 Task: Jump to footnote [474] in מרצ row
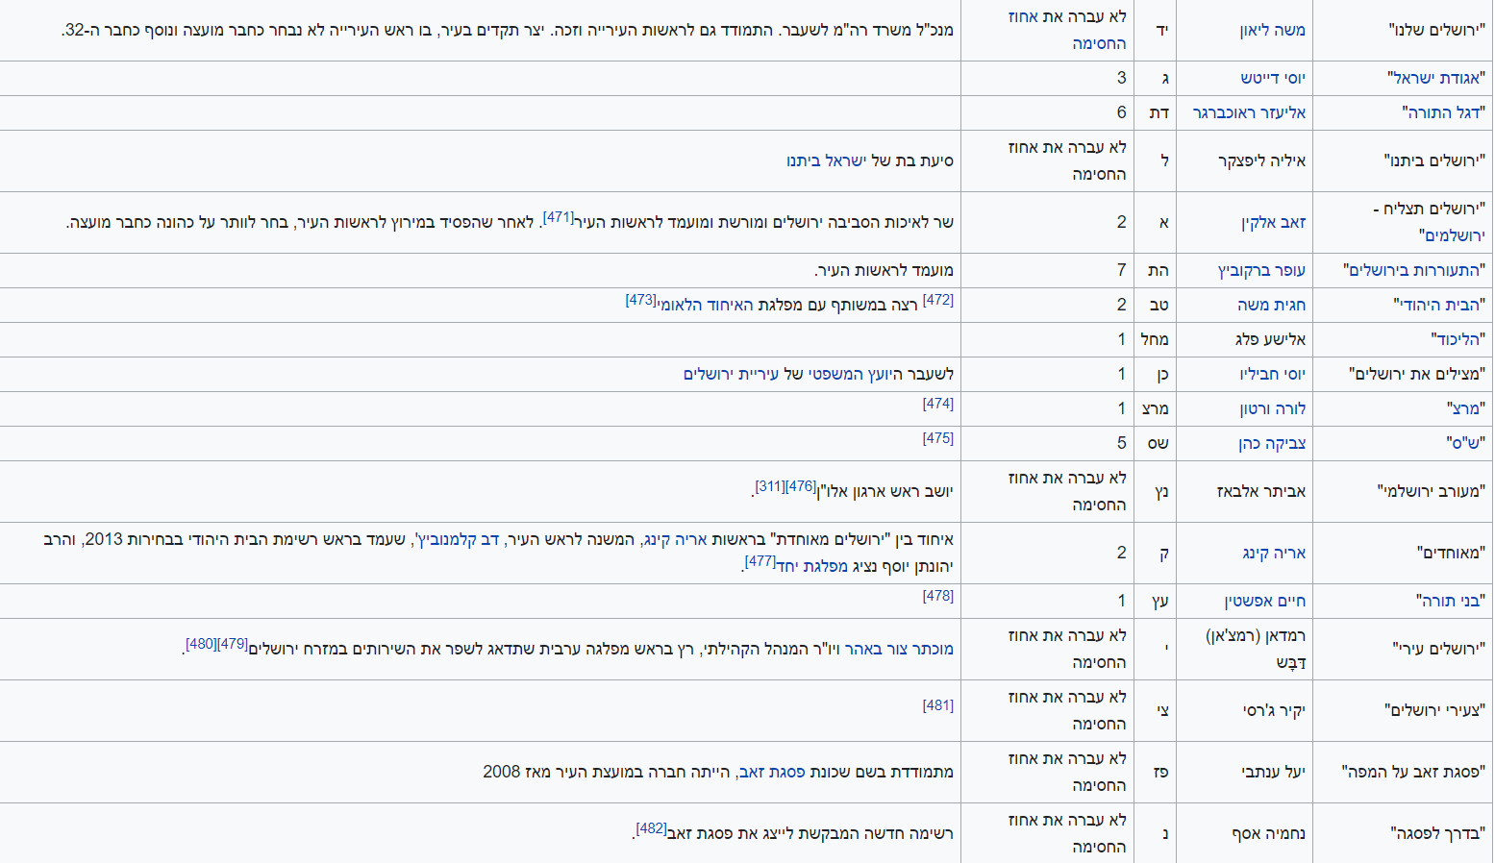click(937, 404)
